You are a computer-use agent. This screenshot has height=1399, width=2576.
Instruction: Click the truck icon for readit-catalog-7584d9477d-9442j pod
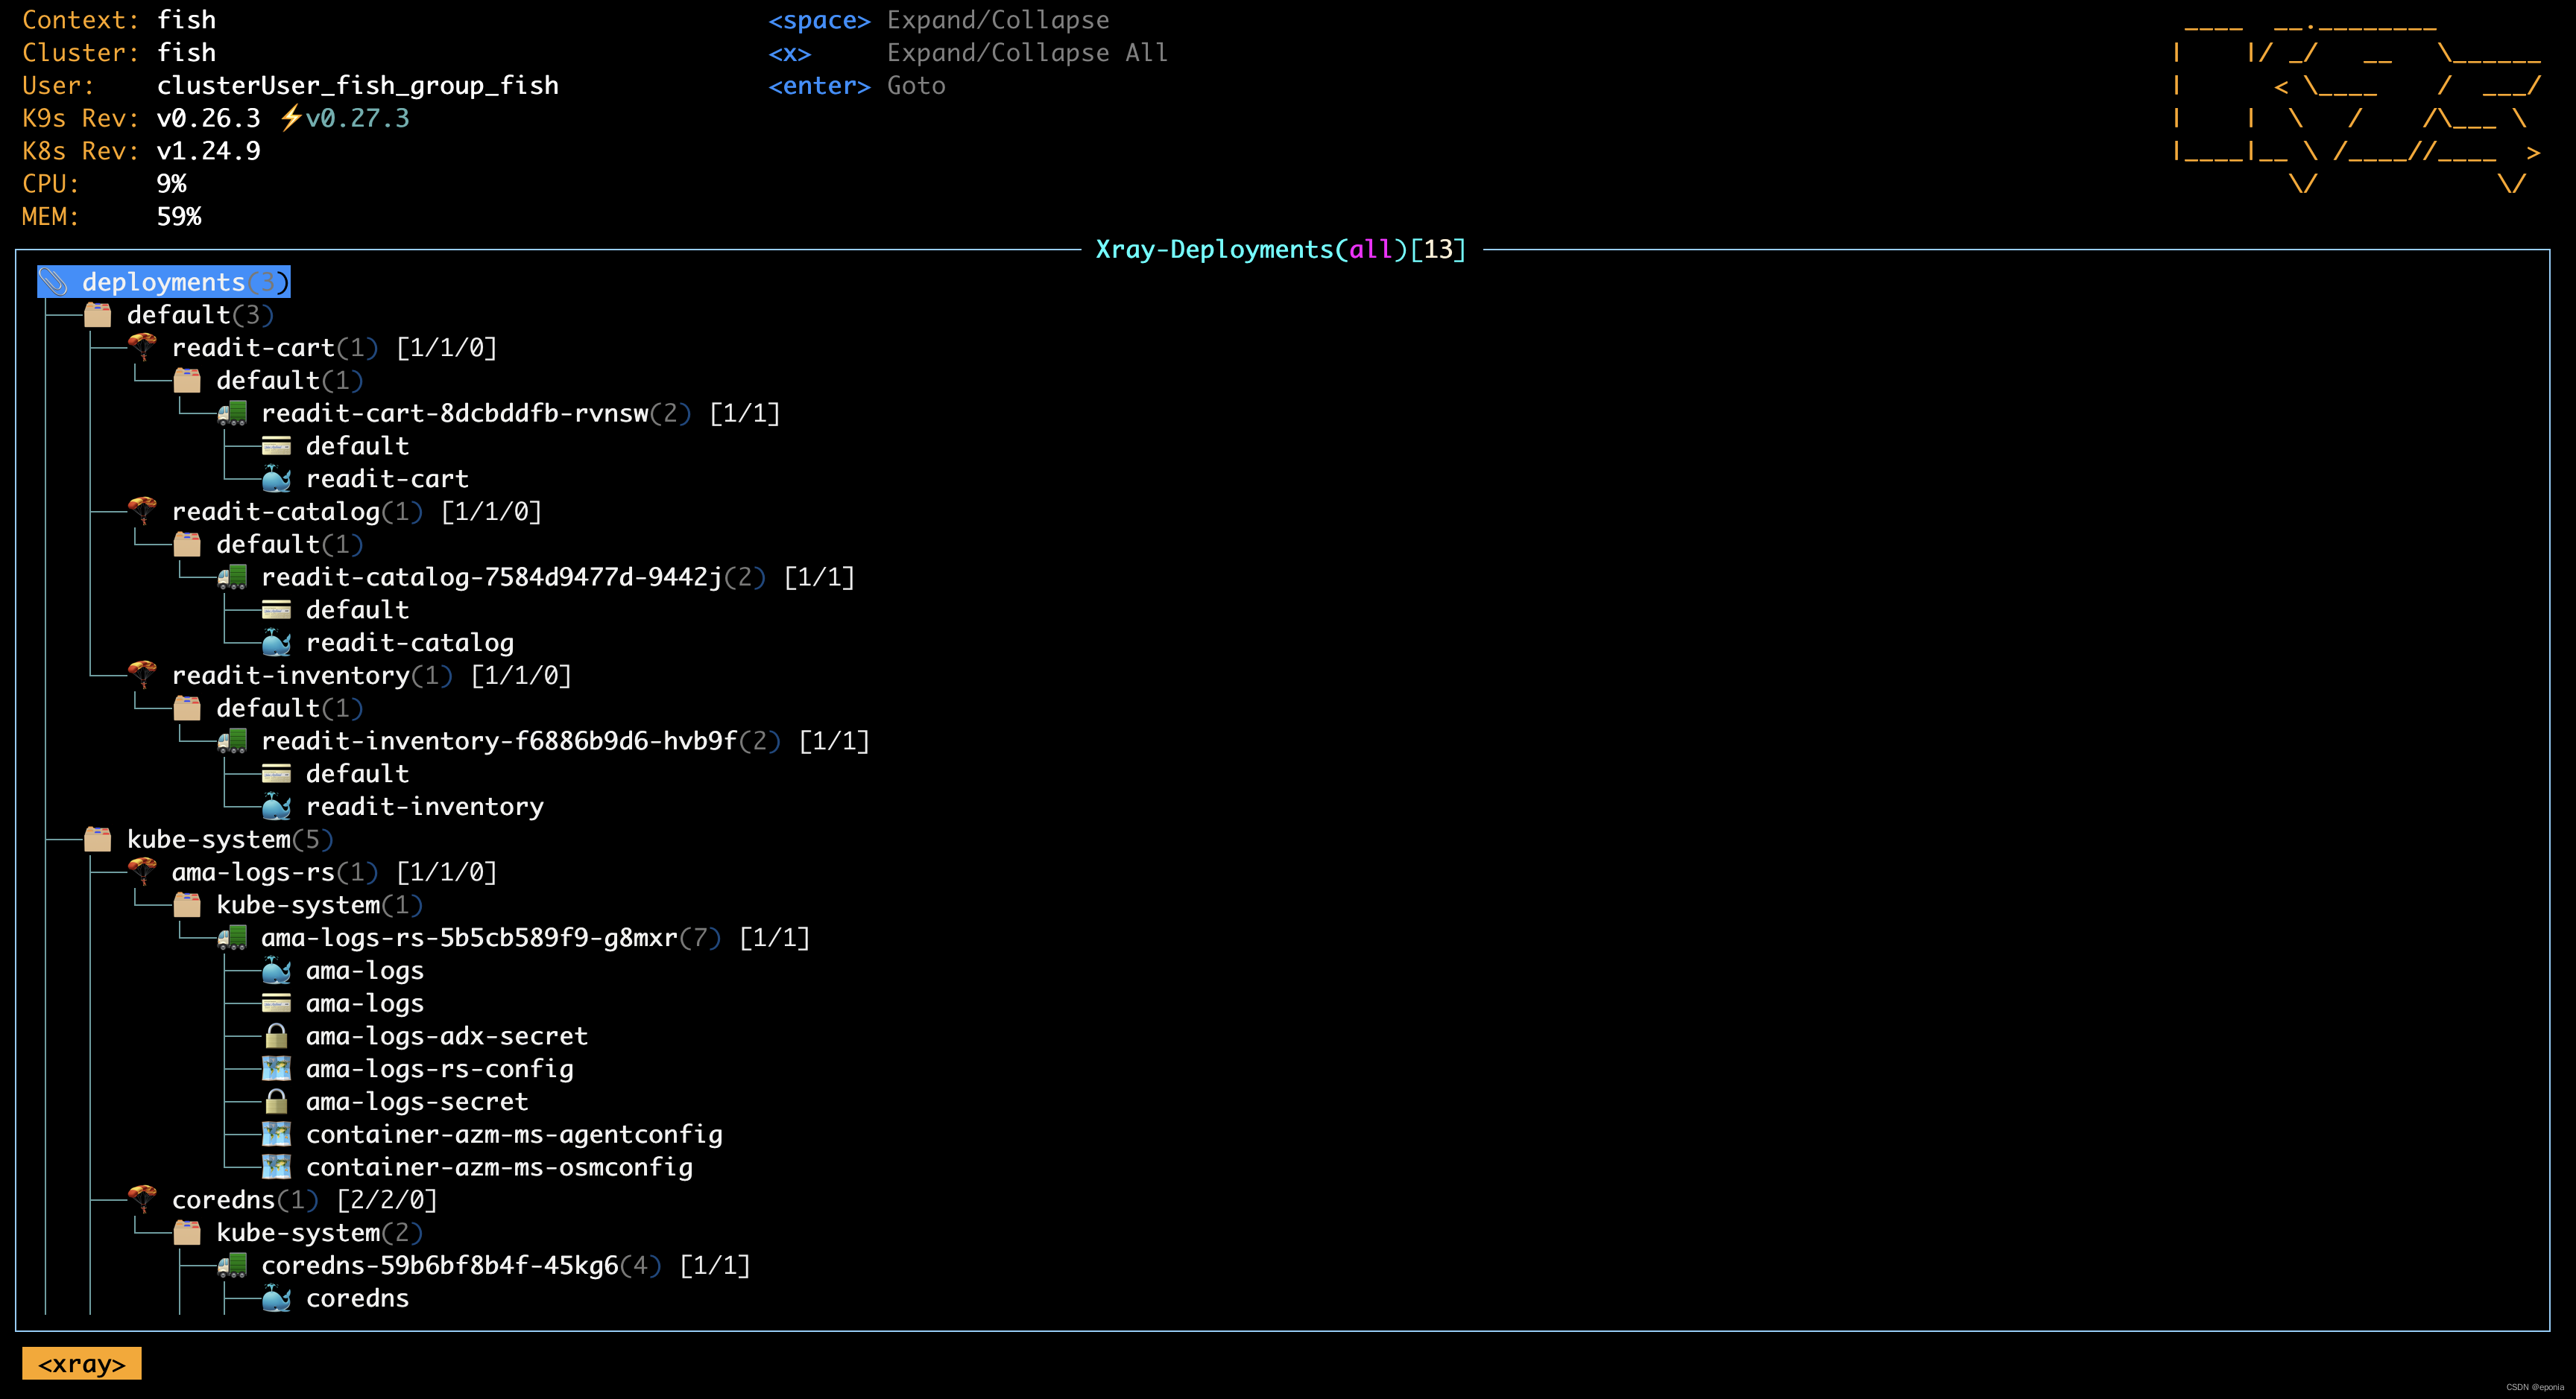coord(232,577)
